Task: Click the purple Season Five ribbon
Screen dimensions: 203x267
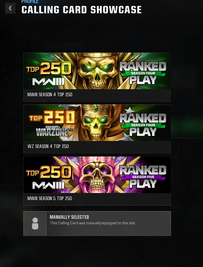Action: click(x=143, y=177)
